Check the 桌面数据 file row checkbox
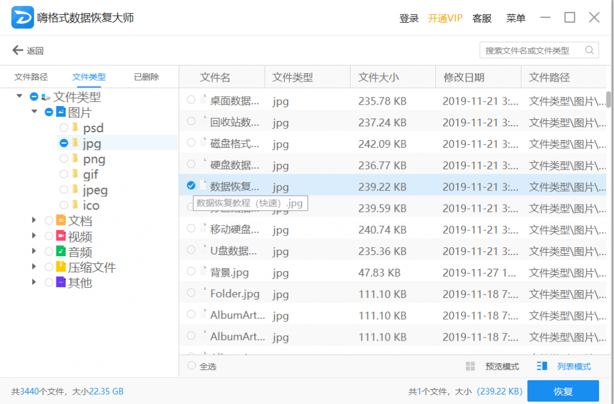614x404 pixels. (191, 100)
